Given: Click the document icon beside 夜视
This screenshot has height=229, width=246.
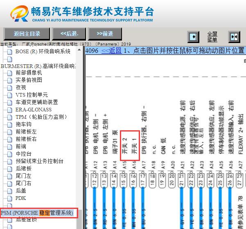Looking at the screenshot, I should click(9, 88).
